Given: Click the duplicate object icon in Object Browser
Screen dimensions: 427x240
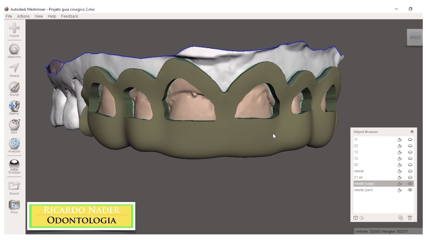Looking at the screenshot, I should click(x=401, y=218).
